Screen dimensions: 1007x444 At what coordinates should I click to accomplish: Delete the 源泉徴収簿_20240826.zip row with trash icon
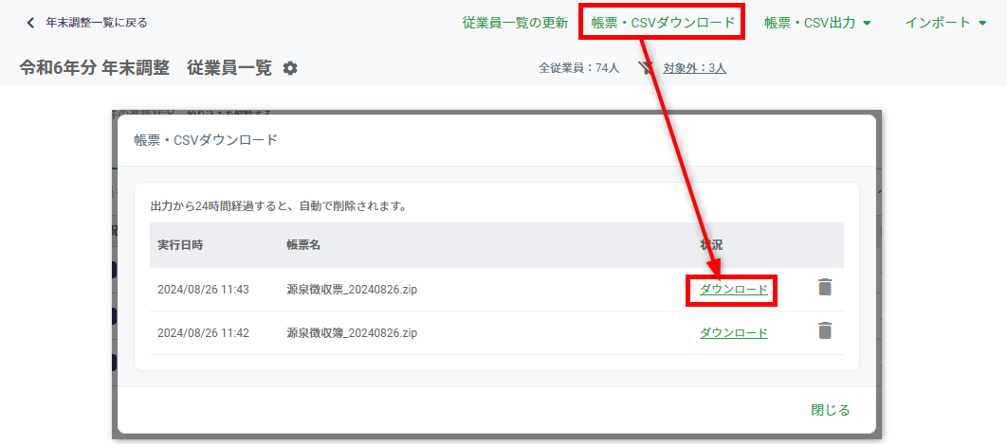(825, 330)
